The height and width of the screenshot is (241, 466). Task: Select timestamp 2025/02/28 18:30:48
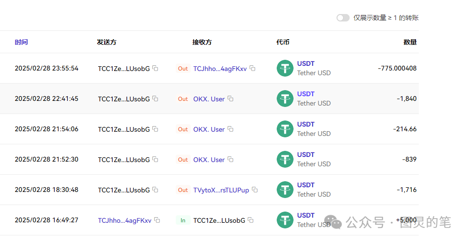pos(47,190)
